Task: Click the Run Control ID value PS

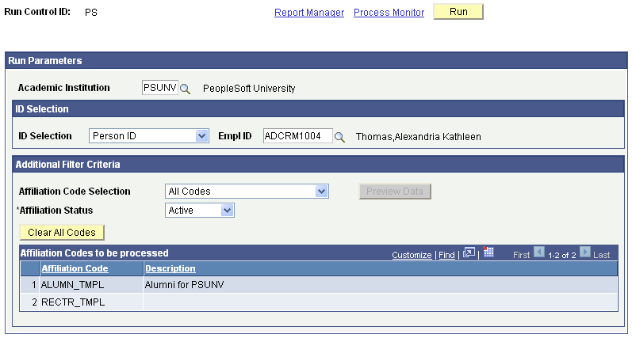Action: [91, 13]
